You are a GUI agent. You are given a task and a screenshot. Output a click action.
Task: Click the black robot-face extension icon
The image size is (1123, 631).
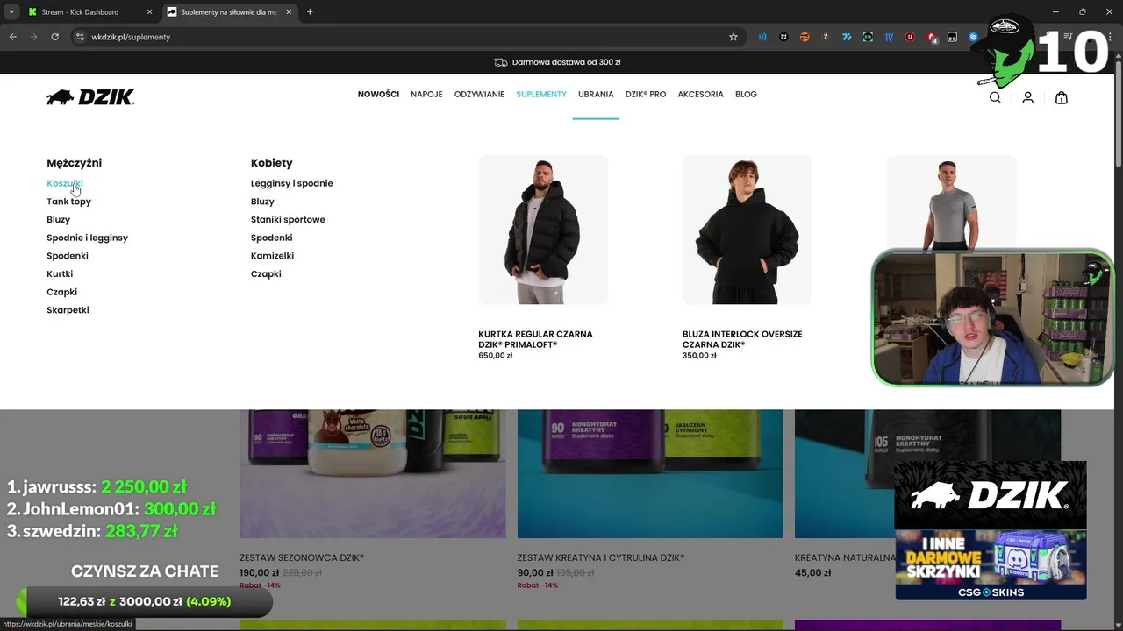pos(952,37)
